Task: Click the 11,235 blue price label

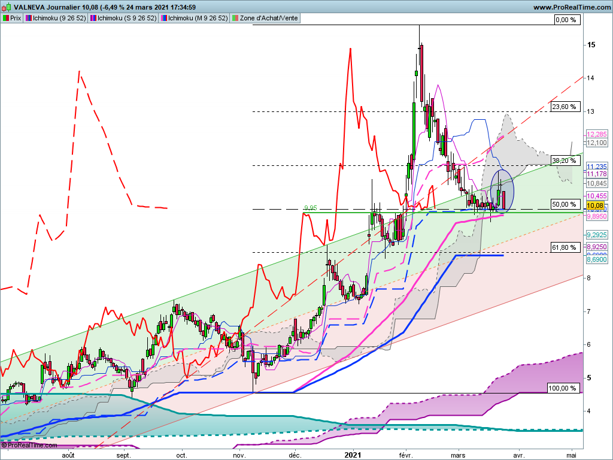Action: point(597,167)
